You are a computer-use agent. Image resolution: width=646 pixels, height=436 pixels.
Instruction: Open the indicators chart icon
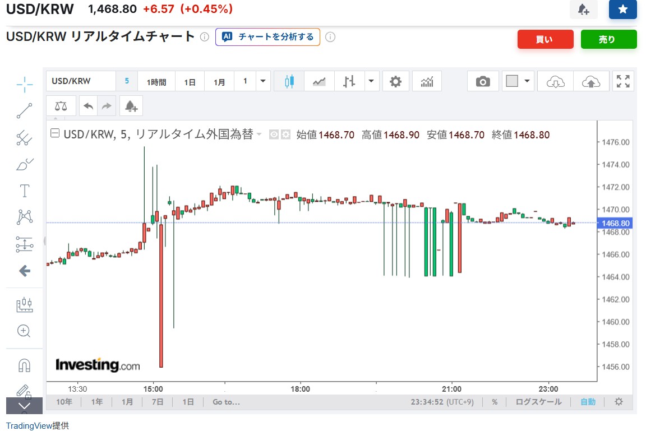[427, 82]
